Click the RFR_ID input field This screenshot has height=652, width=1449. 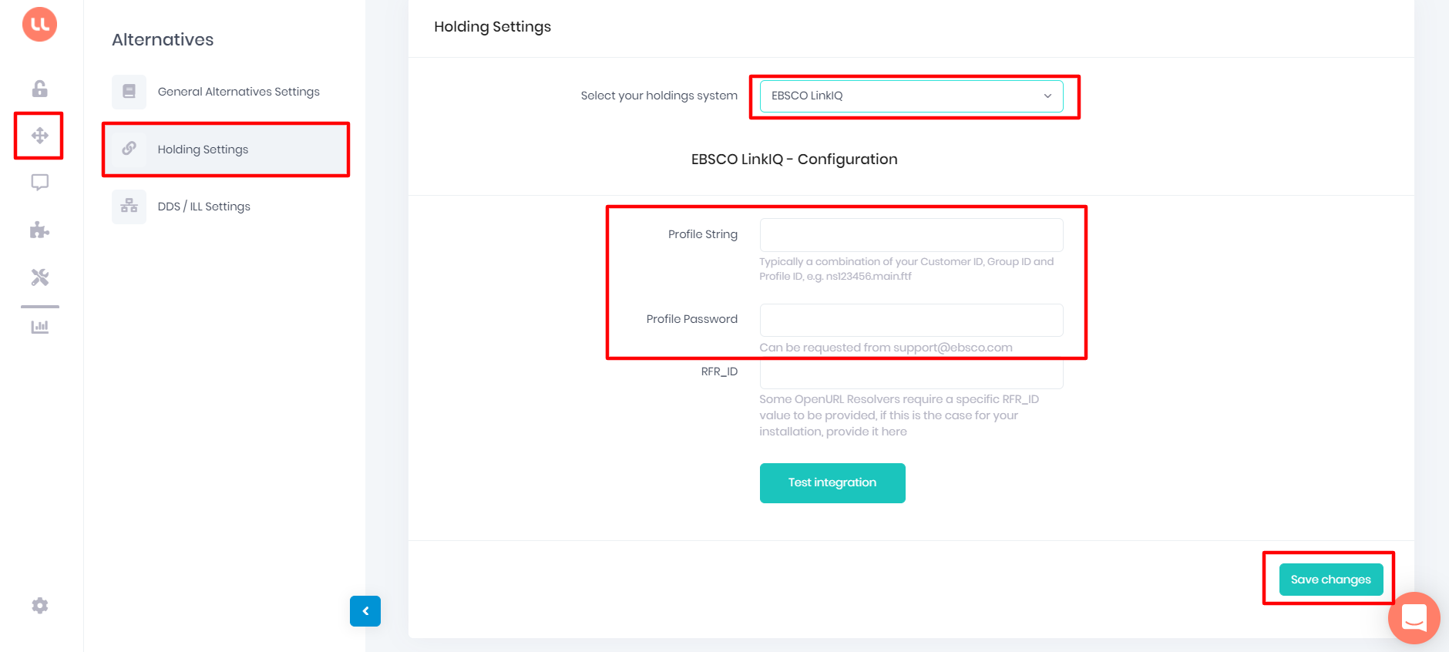911,375
